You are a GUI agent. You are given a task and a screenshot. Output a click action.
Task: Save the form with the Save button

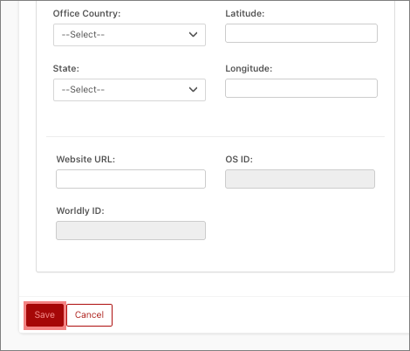pyautogui.click(x=44, y=315)
